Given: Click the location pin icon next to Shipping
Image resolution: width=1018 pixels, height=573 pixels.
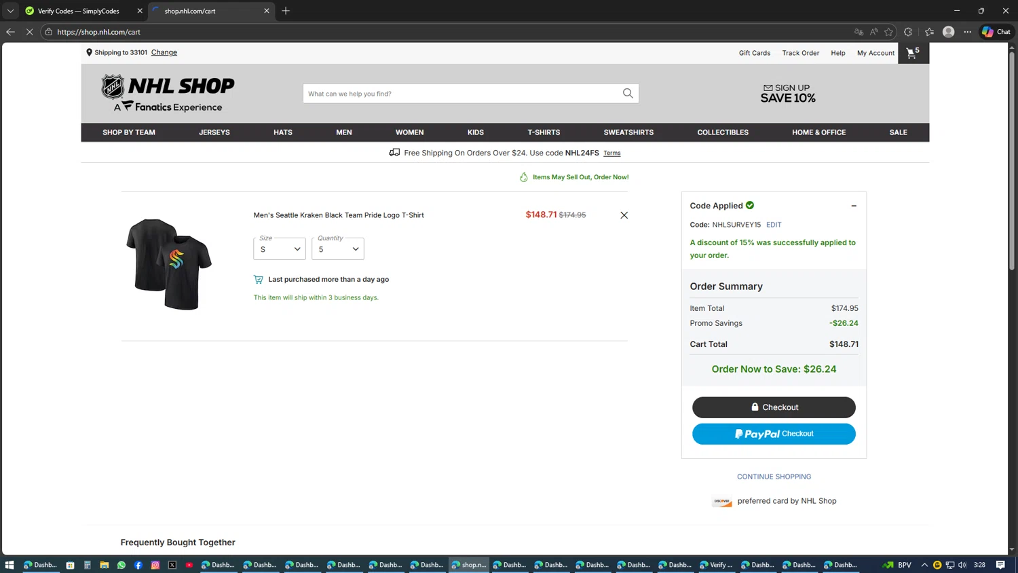Looking at the screenshot, I should pos(89,52).
